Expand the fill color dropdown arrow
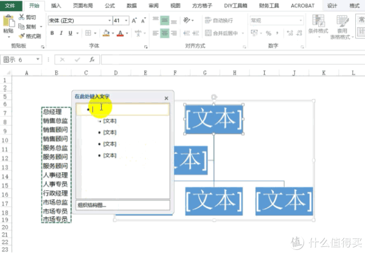The image size is (365, 253). (113, 33)
